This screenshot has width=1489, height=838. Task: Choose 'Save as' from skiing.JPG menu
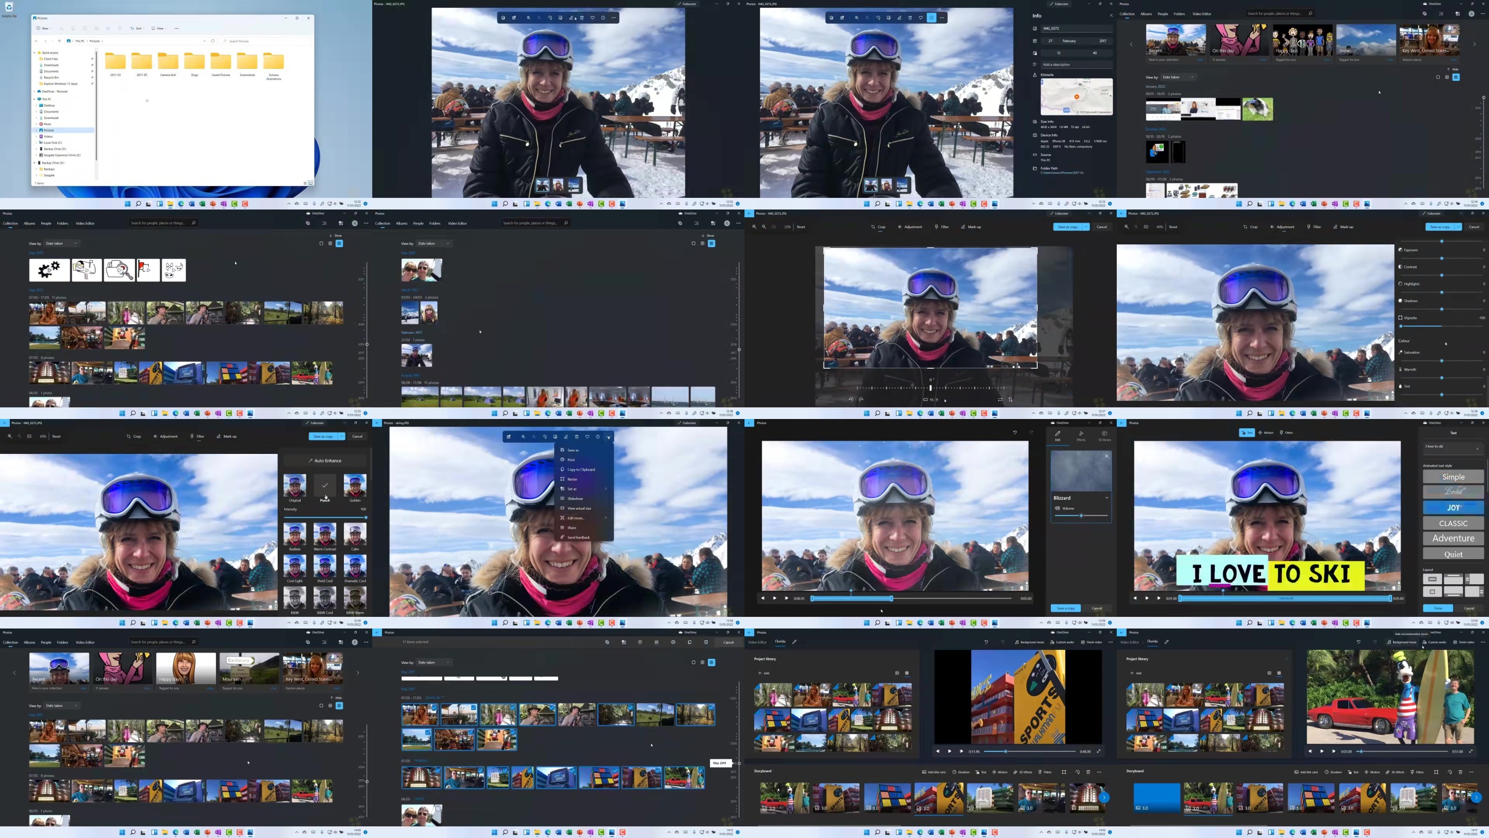(x=583, y=450)
